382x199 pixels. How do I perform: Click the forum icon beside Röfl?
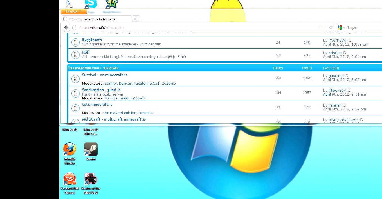(x=75, y=55)
